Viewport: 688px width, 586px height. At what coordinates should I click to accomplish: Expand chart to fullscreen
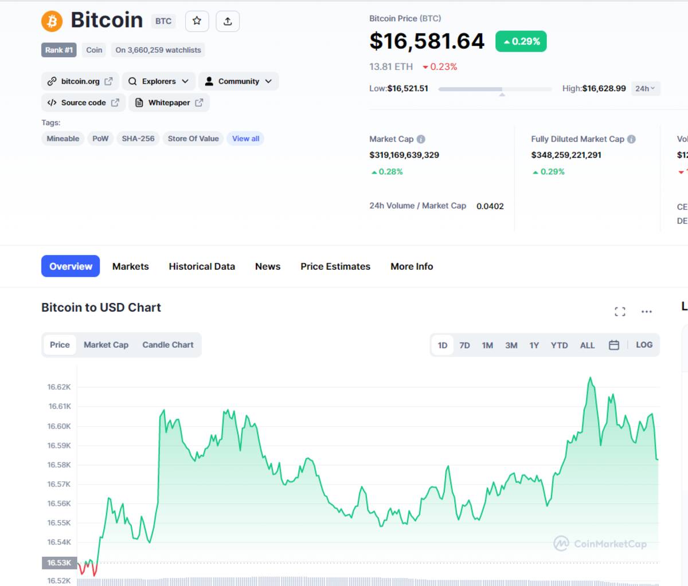click(x=620, y=312)
